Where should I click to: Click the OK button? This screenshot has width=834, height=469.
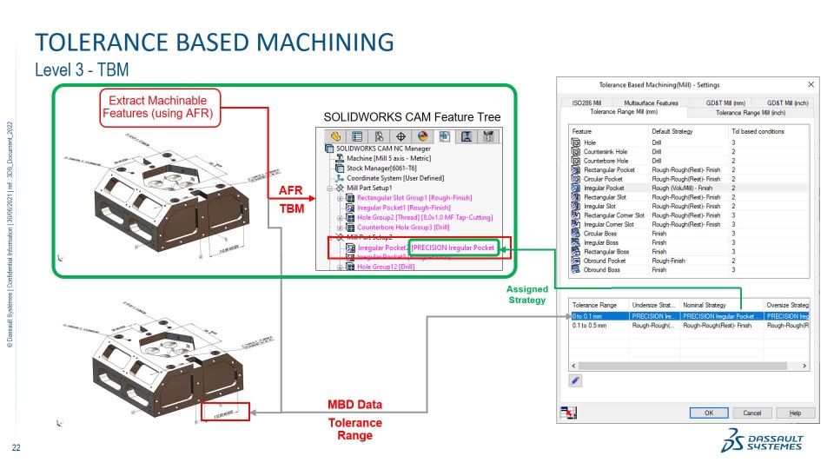tap(709, 413)
